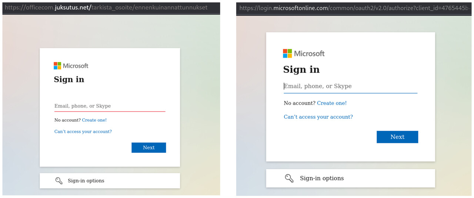The height and width of the screenshot is (198, 474).
Task: Open "Create one!" link on the right page
Action: pyautogui.click(x=332, y=103)
